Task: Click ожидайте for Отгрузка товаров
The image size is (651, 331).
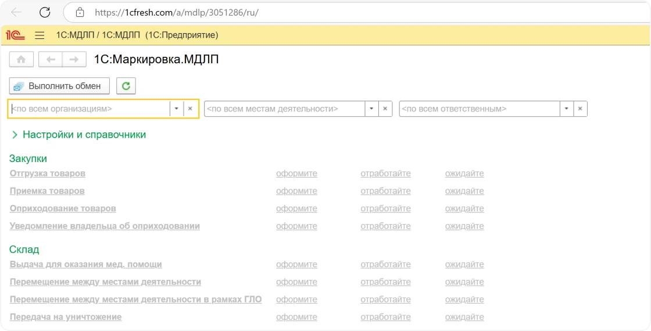Action: point(464,174)
